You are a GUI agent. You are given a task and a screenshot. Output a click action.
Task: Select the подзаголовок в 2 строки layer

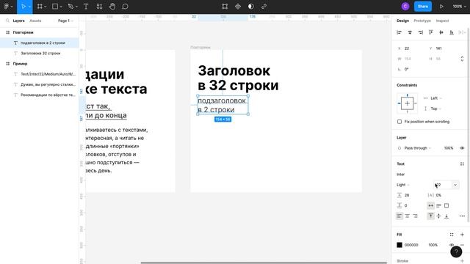(39, 43)
